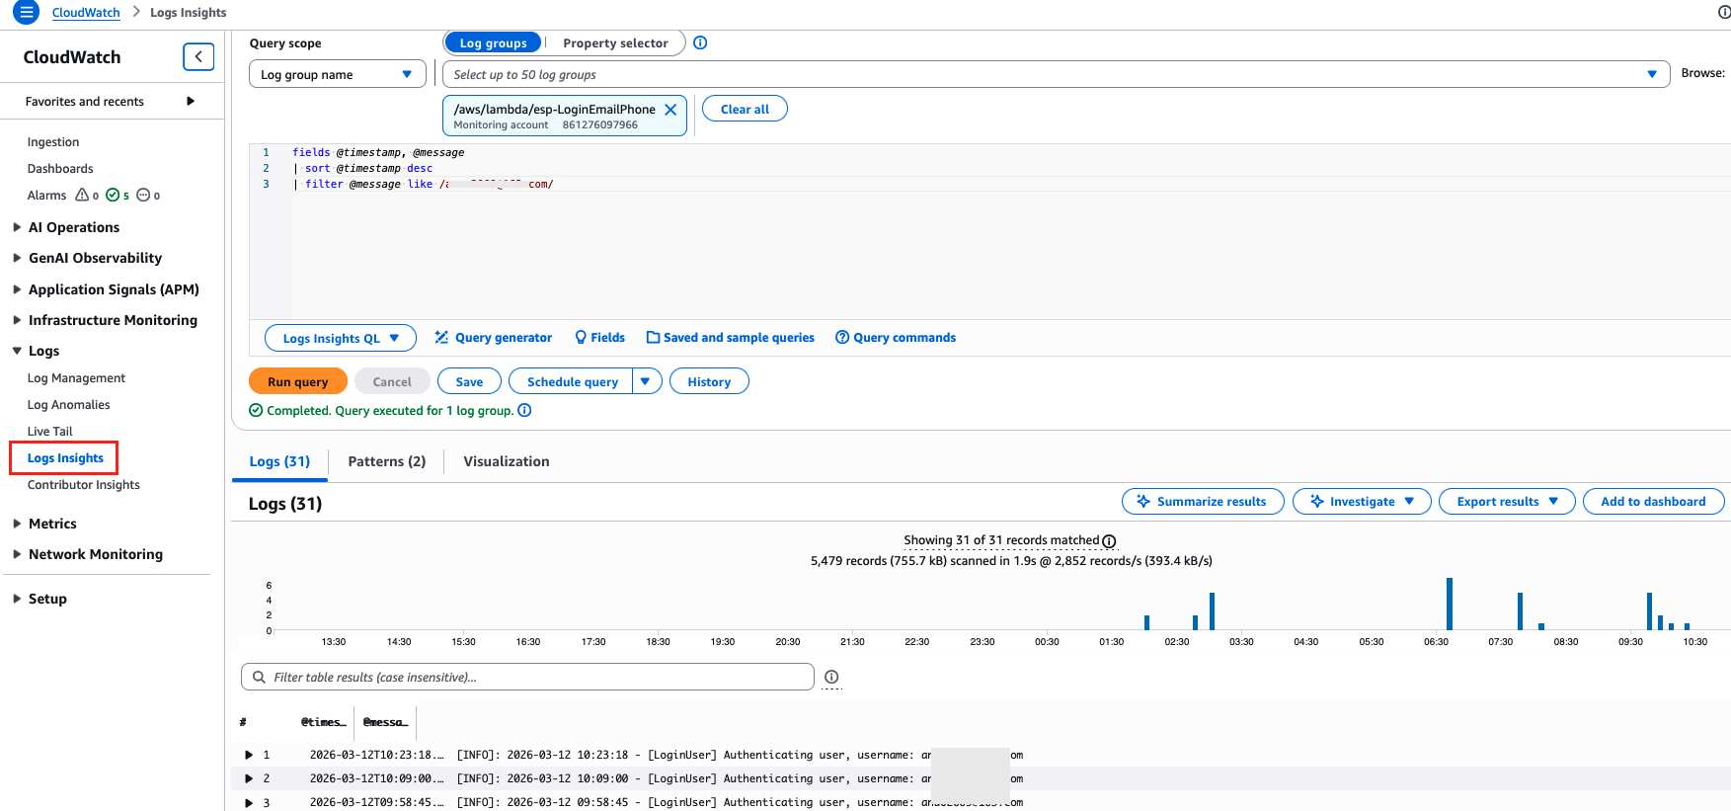Expand log result row 1

(x=249, y=755)
